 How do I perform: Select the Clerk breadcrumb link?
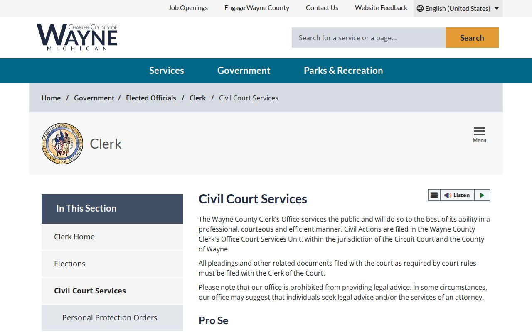click(x=197, y=98)
